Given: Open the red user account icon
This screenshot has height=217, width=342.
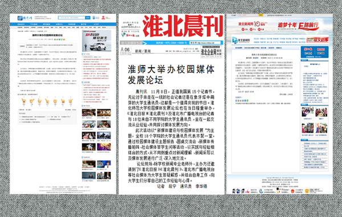Looking at the screenshot, I should [x=103, y=18].
